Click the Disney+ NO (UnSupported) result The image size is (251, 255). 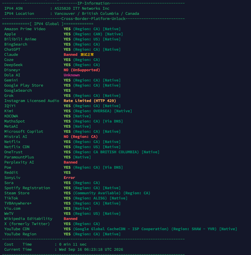pyautogui.click(x=82, y=70)
